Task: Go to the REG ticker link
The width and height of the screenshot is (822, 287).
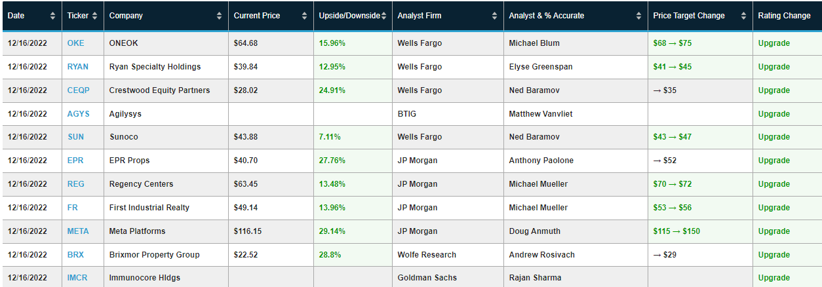Action: (x=76, y=184)
